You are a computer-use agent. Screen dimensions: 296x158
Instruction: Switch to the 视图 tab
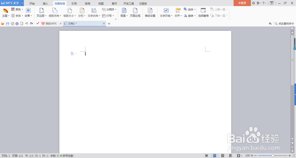(x=101, y=3)
